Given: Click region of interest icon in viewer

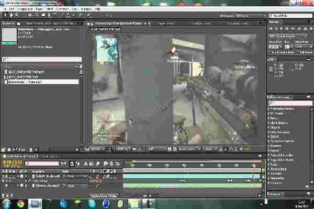Looking at the screenshot, I should pyautogui.click(x=170, y=149).
